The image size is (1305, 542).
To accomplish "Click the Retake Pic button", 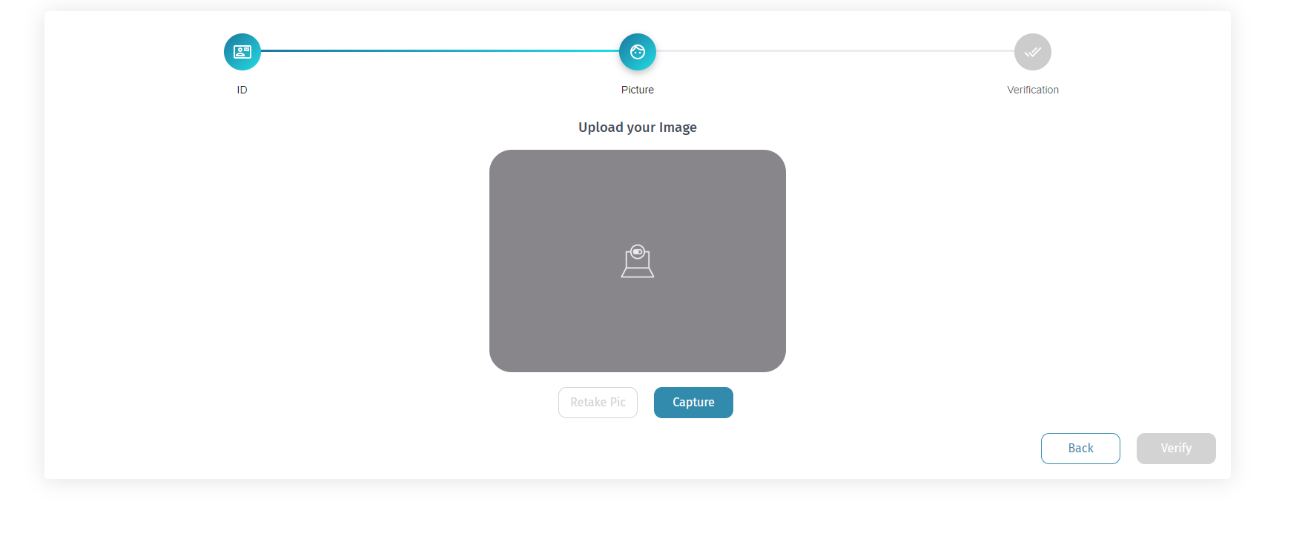I will click(598, 403).
